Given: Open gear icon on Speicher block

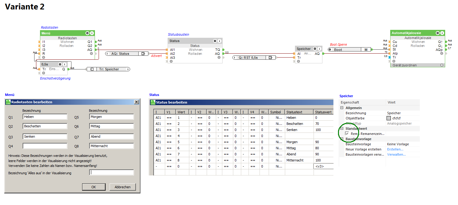Looking at the screenshot, I should [315, 49].
